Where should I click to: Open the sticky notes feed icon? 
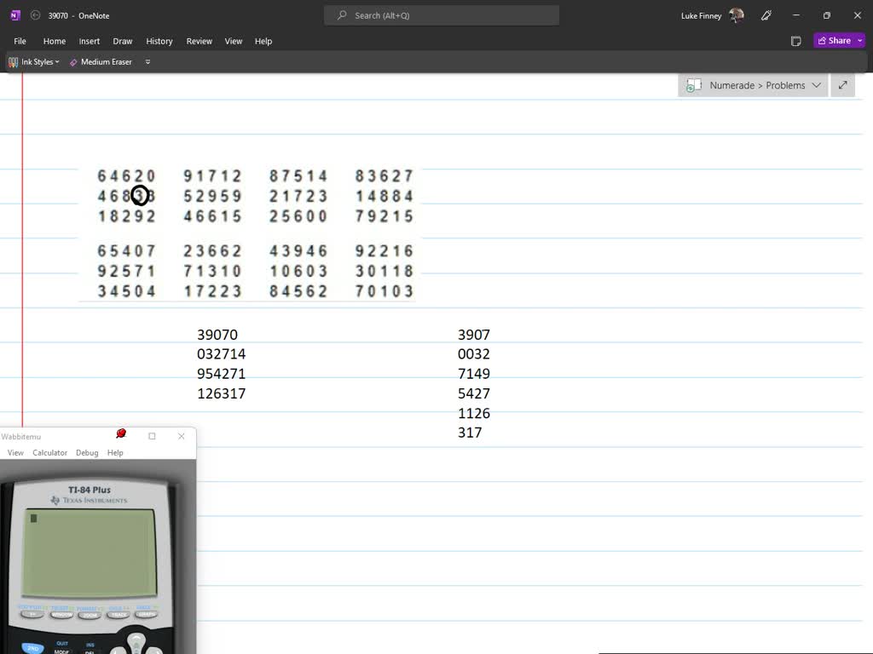795,41
